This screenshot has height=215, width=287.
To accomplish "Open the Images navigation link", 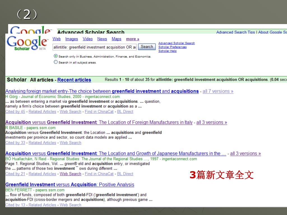I will (x=71, y=39).
